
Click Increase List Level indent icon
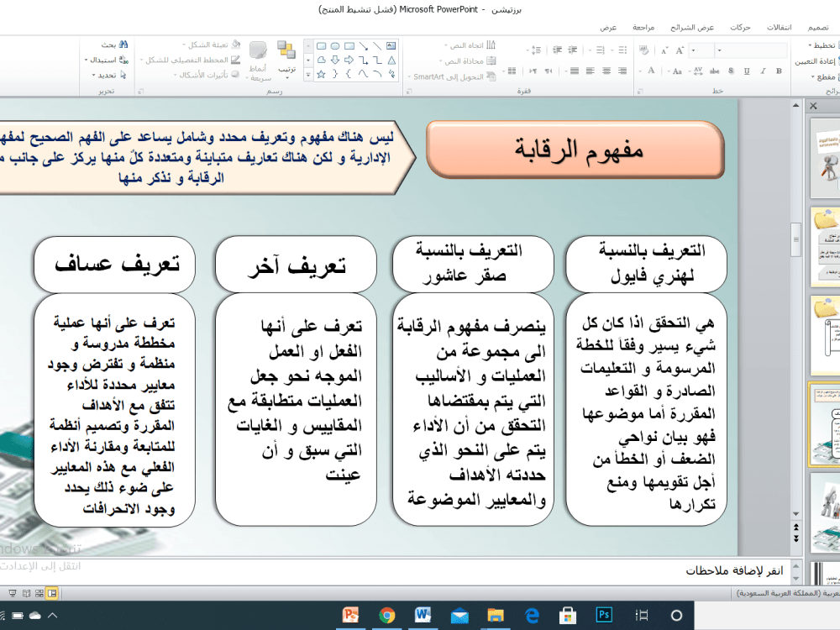[x=557, y=50]
